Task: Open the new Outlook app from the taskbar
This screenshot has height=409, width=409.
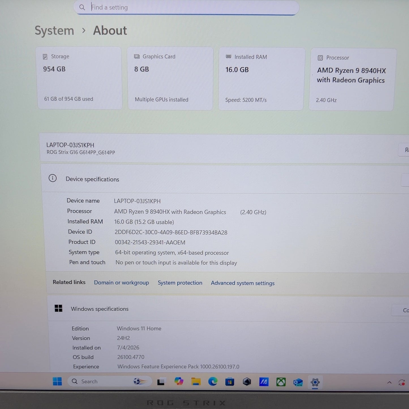Action: (298, 383)
